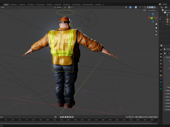Open the Global transform orientation dropdown
This screenshot has width=170, height=127.
pyautogui.click(x=58, y=7)
